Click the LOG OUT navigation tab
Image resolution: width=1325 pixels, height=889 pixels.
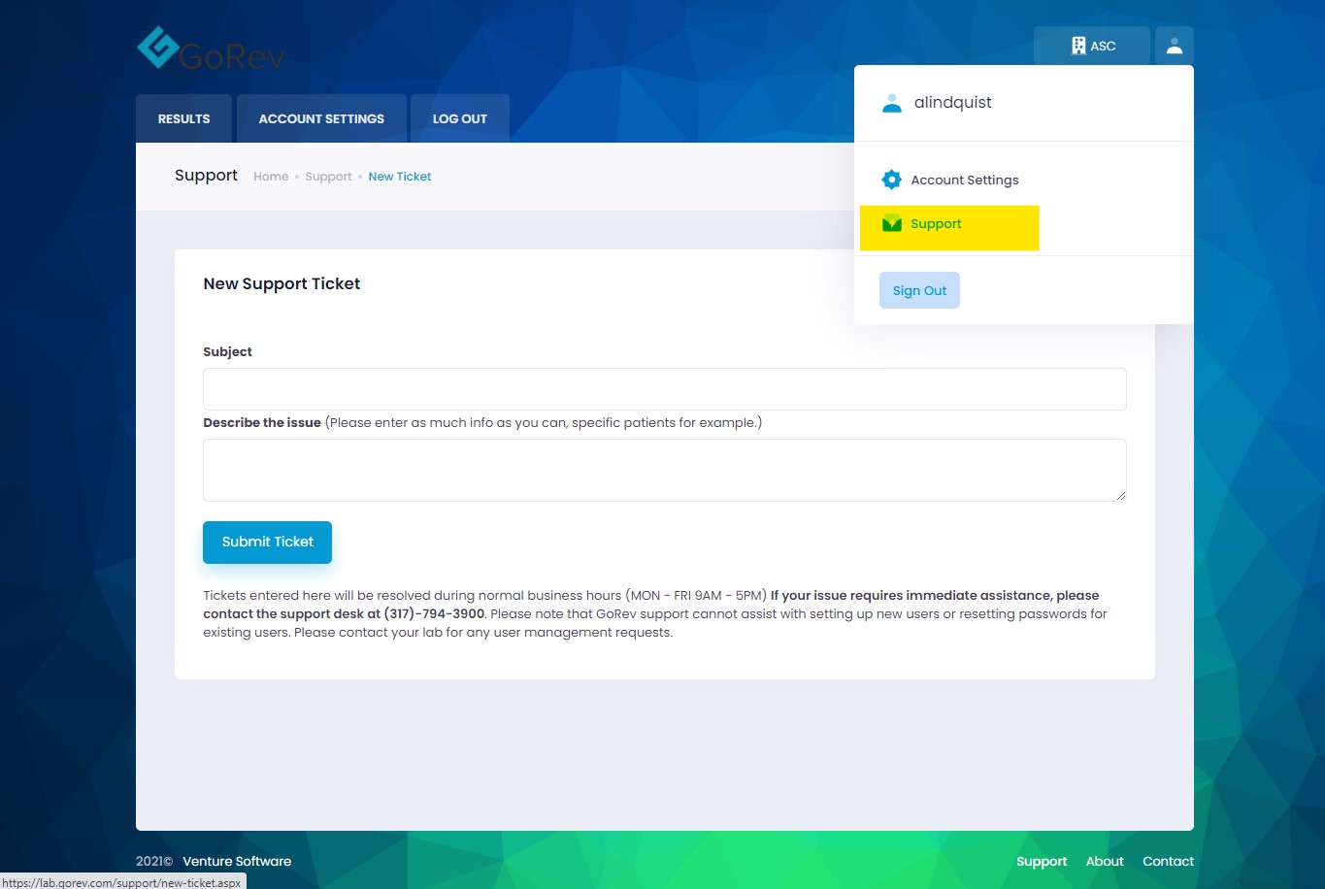click(459, 118)
